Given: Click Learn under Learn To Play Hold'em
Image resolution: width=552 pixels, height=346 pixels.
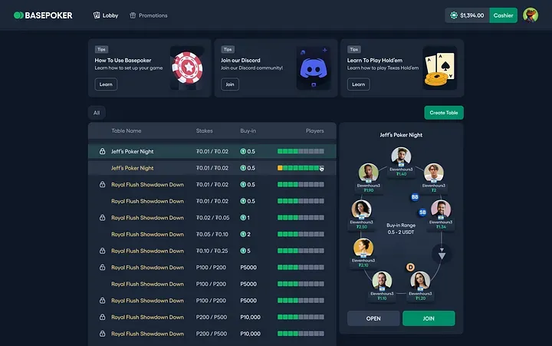Looking at the screenshot, I should tap(358, 84).
